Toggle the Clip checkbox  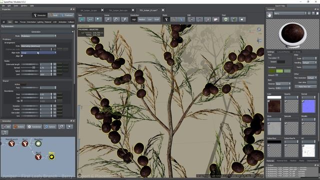[x=21, y=101]
